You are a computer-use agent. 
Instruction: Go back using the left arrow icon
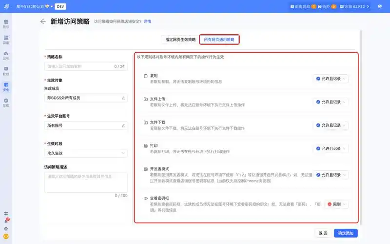click(43, 21)
